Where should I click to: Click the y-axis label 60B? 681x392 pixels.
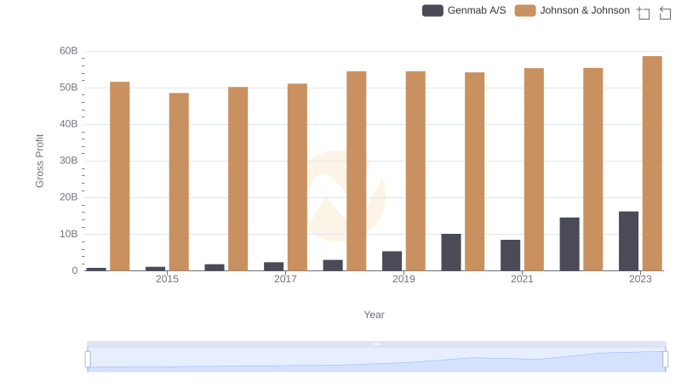[x=69, y=51]
